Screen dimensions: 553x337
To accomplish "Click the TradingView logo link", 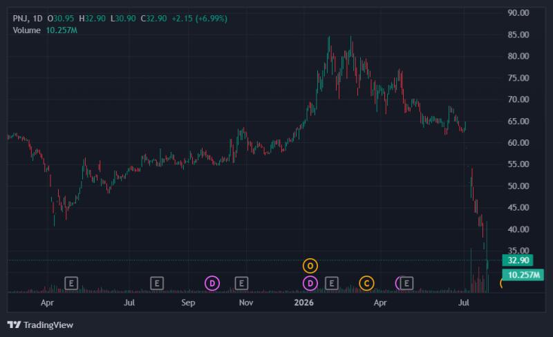I will click(40, 325).
